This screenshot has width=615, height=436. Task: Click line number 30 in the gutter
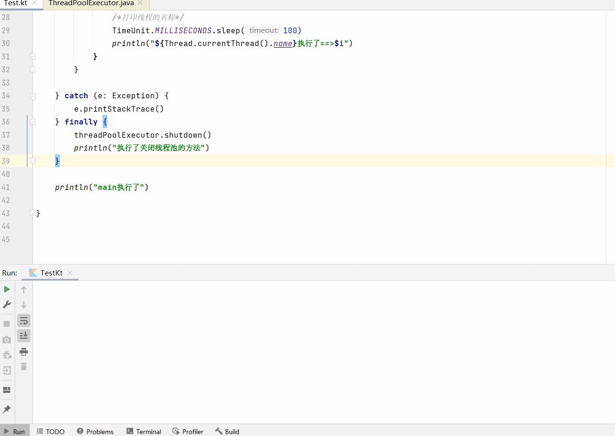tap(6, 43)
